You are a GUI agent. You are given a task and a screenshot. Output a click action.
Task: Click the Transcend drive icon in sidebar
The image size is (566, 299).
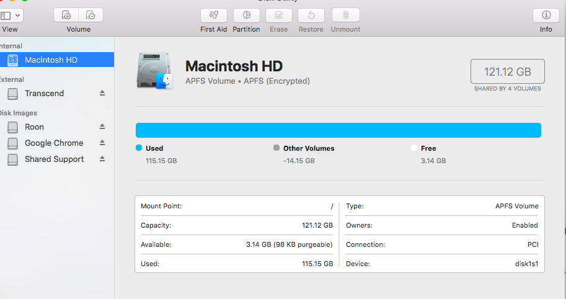coord(12,94)
